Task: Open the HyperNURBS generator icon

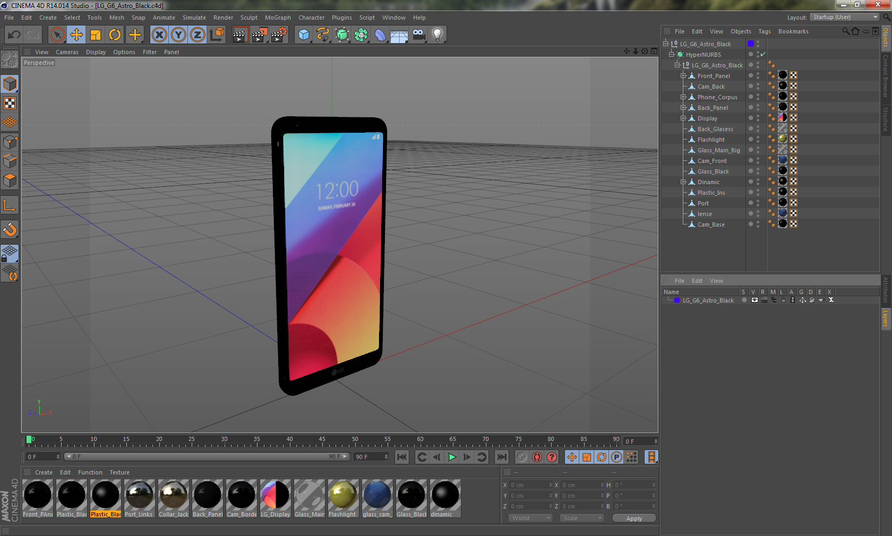Action: (x=342, y=35)
